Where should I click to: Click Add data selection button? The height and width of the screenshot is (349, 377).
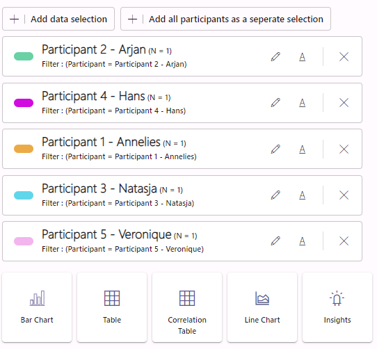(x=58, y=19)
